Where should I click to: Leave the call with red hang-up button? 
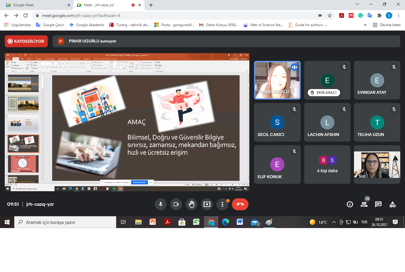(x=240, y=204)
